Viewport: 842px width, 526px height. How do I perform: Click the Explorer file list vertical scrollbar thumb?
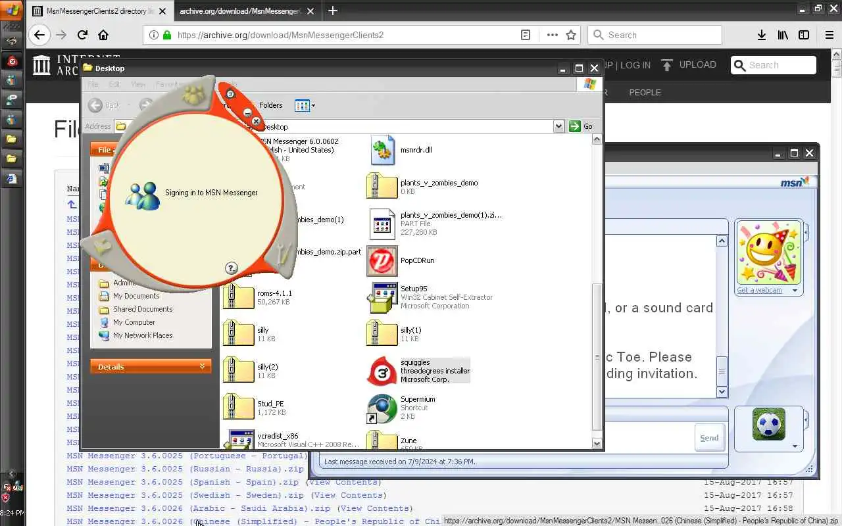pos(597,357)
